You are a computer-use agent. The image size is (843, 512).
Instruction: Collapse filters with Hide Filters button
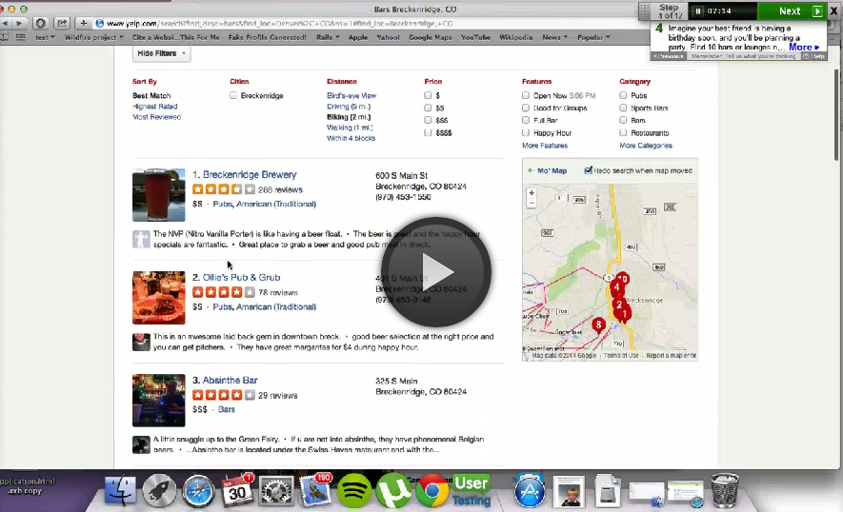pos(161,53)
